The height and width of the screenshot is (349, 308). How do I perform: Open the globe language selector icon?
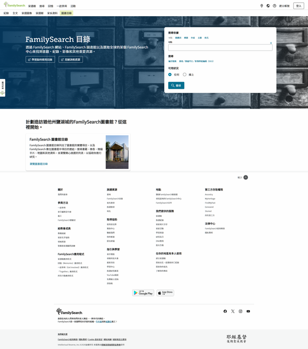pos(268,6)
